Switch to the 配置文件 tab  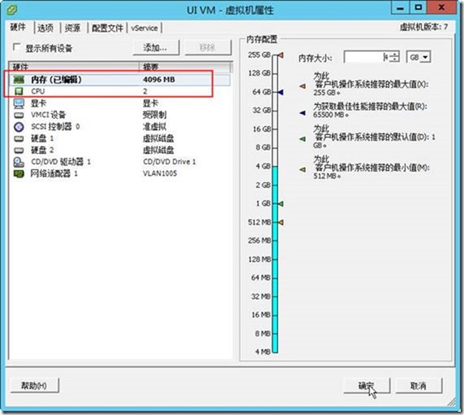click(107, 28)
